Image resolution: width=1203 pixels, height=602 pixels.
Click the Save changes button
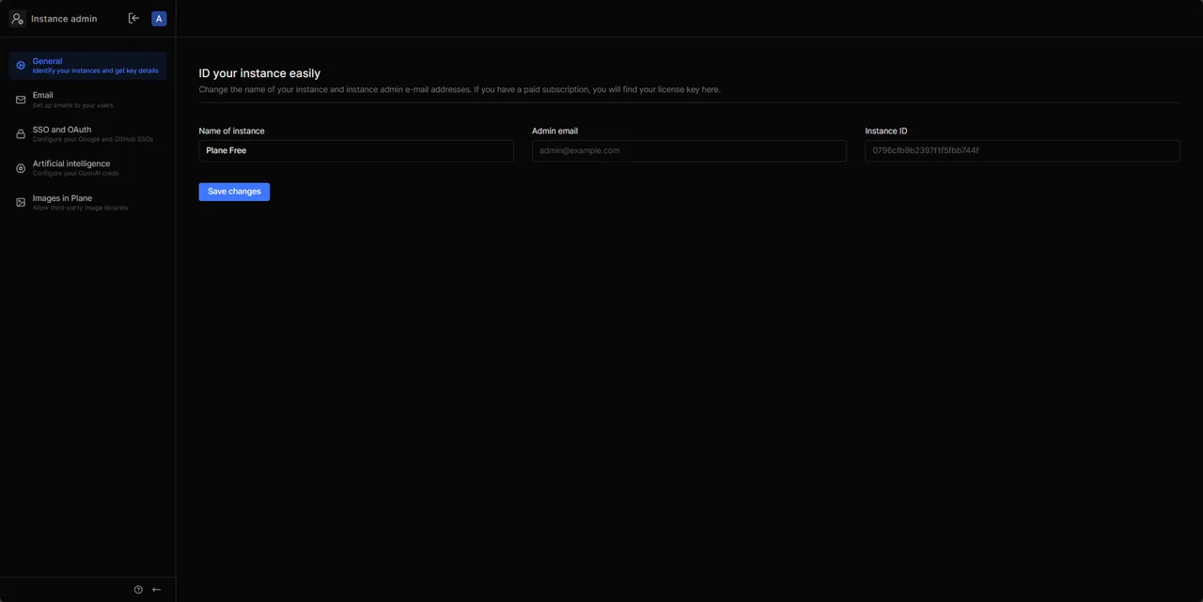pos(234,192)
